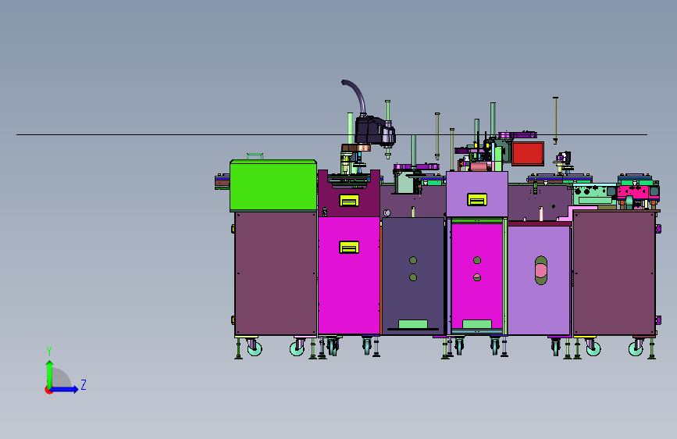Select the tall thin pole near the red monitor
The image size is (677, 439).
[555, 120]
